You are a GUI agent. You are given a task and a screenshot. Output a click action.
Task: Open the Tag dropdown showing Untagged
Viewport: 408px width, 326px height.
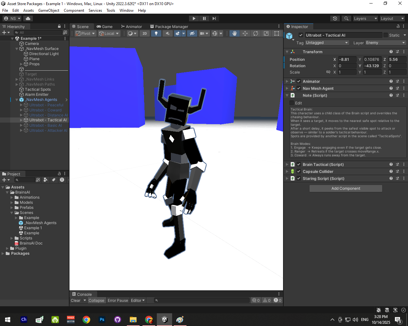(327, 43)
